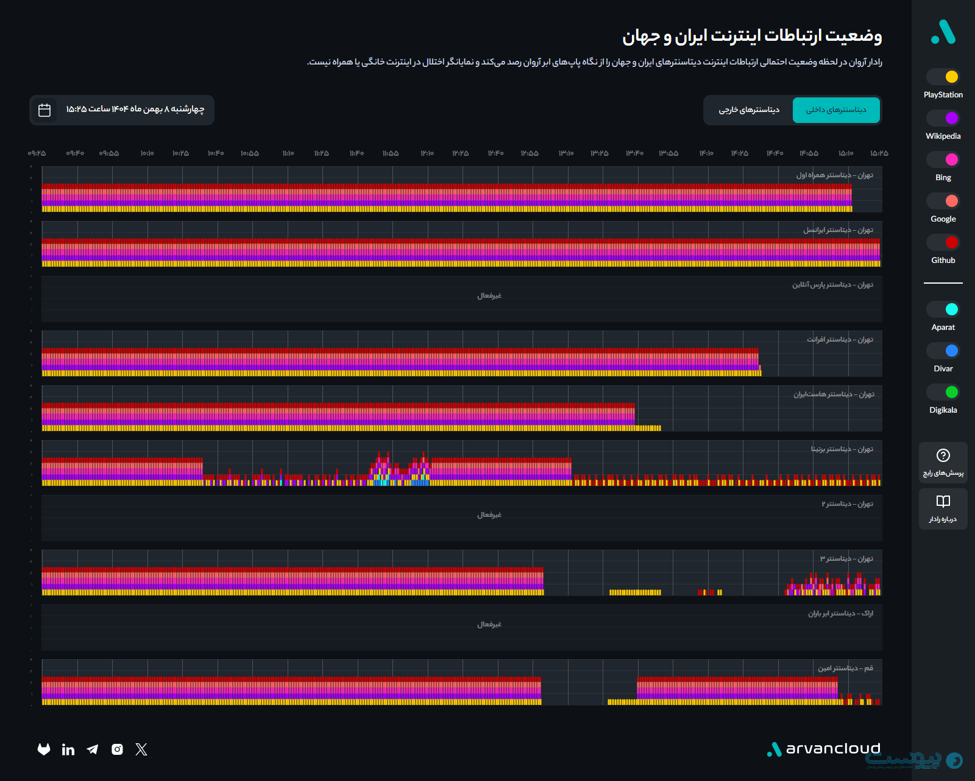Click the Tehran Bertina datacenter chart
Screen dimensions: 975x781
pos(461,463)
